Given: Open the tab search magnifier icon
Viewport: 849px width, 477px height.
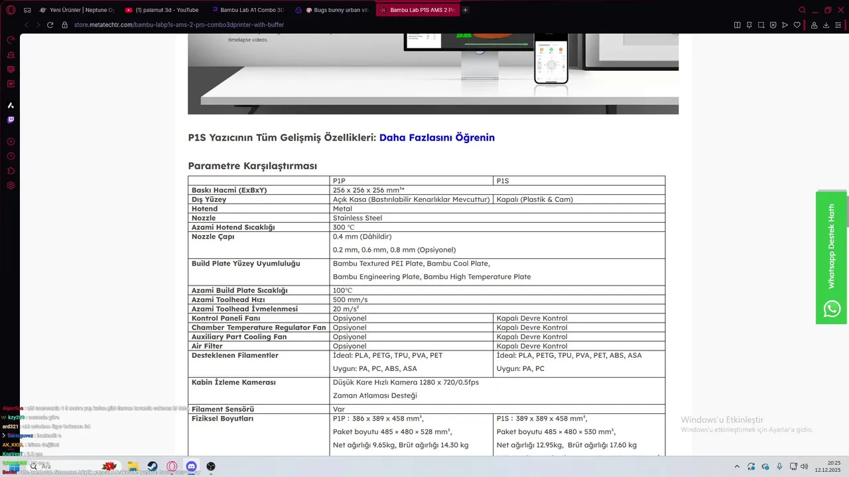Looking at the screenshot, I should [802, 10].
